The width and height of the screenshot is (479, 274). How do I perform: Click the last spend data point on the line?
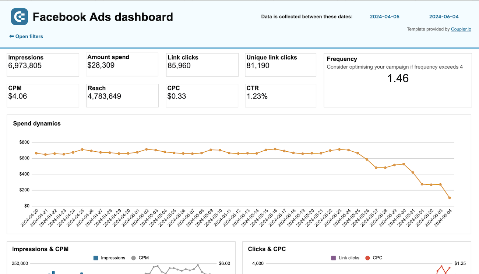pos(449,198)
